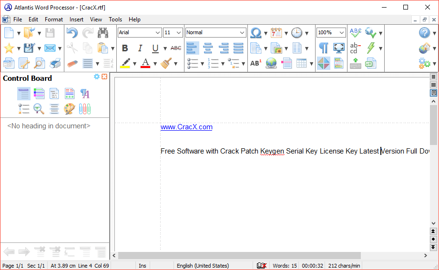Click Page 1/1 in status bar
The width and height of the screenshot is (439, 270).
12,266
